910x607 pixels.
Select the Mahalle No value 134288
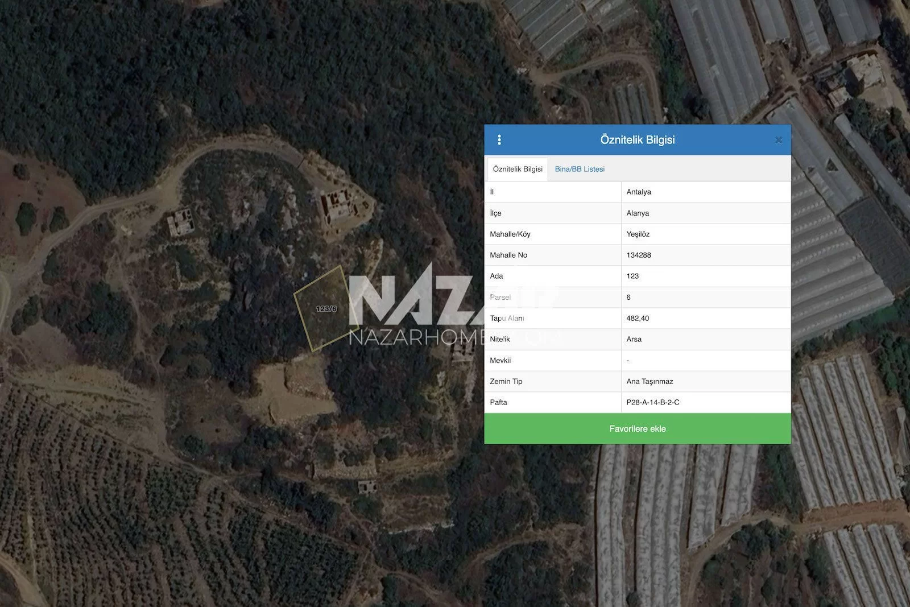[x=639, y=255]
